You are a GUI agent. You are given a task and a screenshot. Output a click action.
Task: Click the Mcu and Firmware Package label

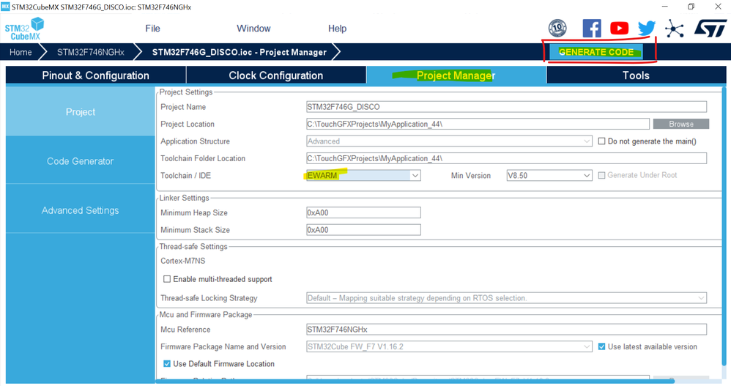point(206,315)
